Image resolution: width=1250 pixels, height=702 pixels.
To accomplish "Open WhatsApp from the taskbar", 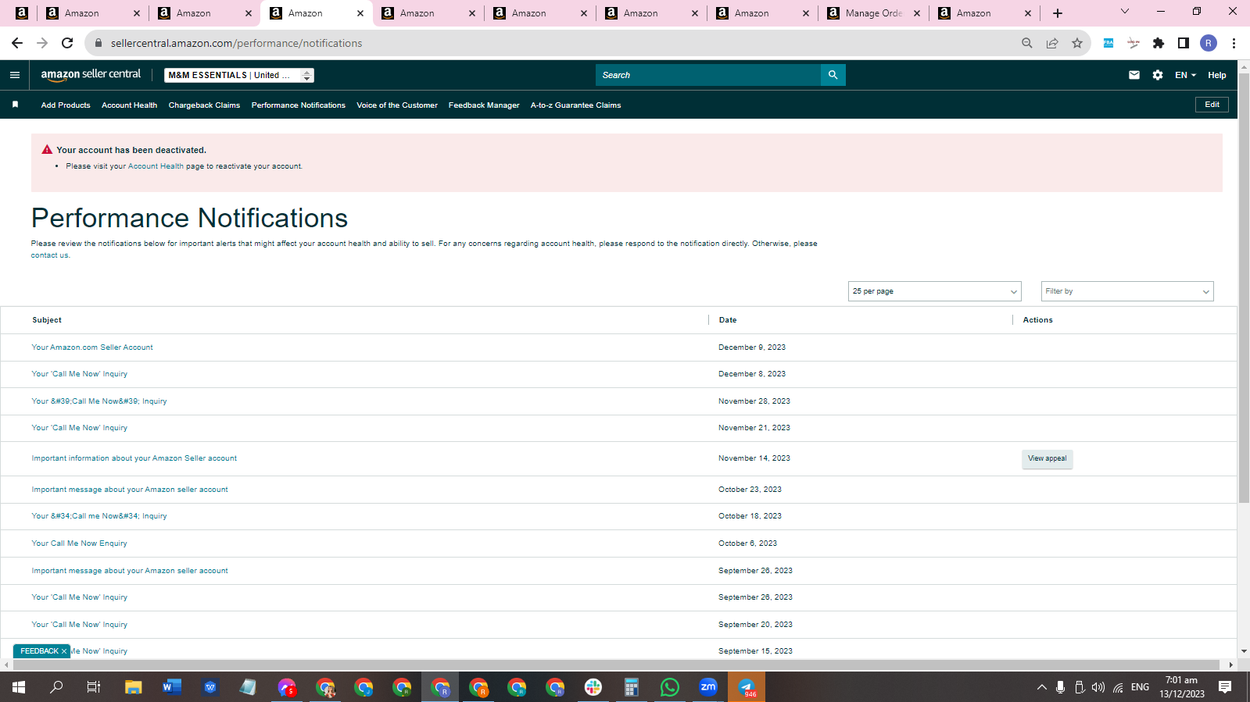I will point(670,687).
